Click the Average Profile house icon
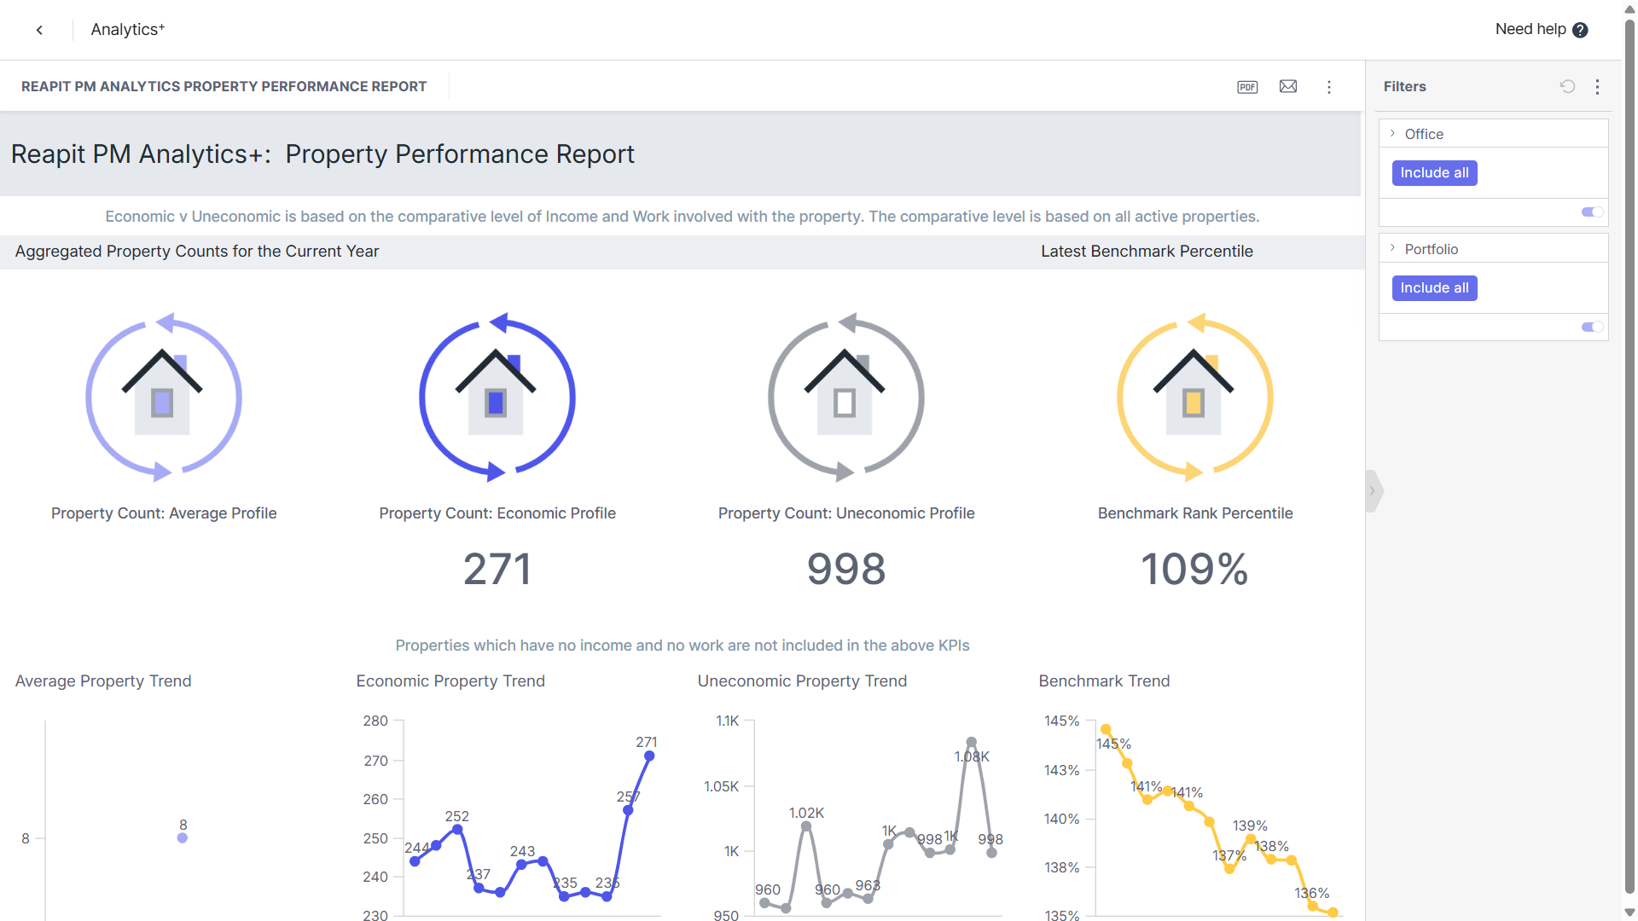 [163, 398]
